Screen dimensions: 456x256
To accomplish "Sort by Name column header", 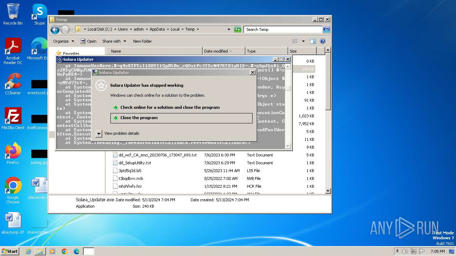I will click(x=154, y=51).
